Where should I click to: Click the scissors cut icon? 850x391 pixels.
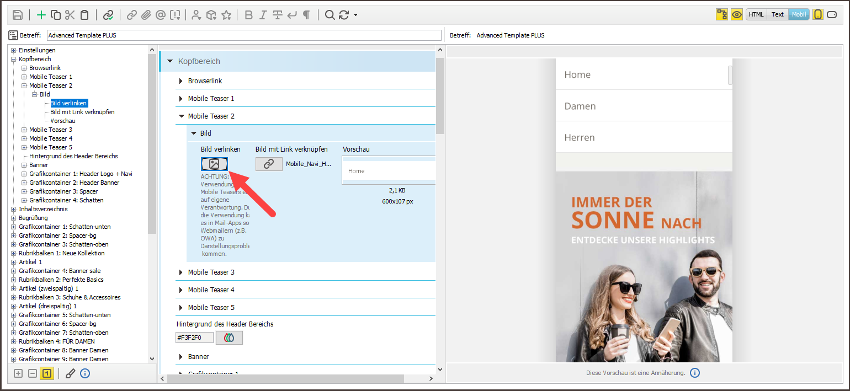[x=70, y=15]
